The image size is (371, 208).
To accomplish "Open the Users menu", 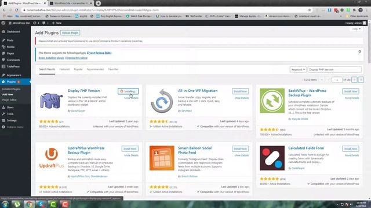I will pos(10,107).
